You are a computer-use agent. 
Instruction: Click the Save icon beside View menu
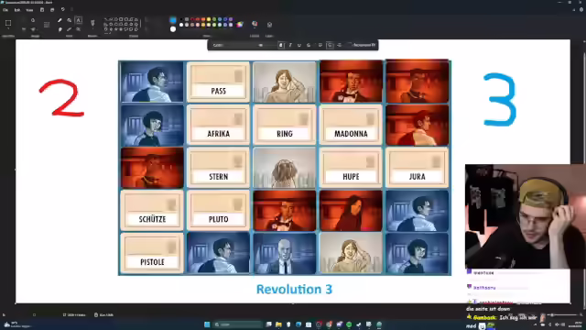pos(42,10)
